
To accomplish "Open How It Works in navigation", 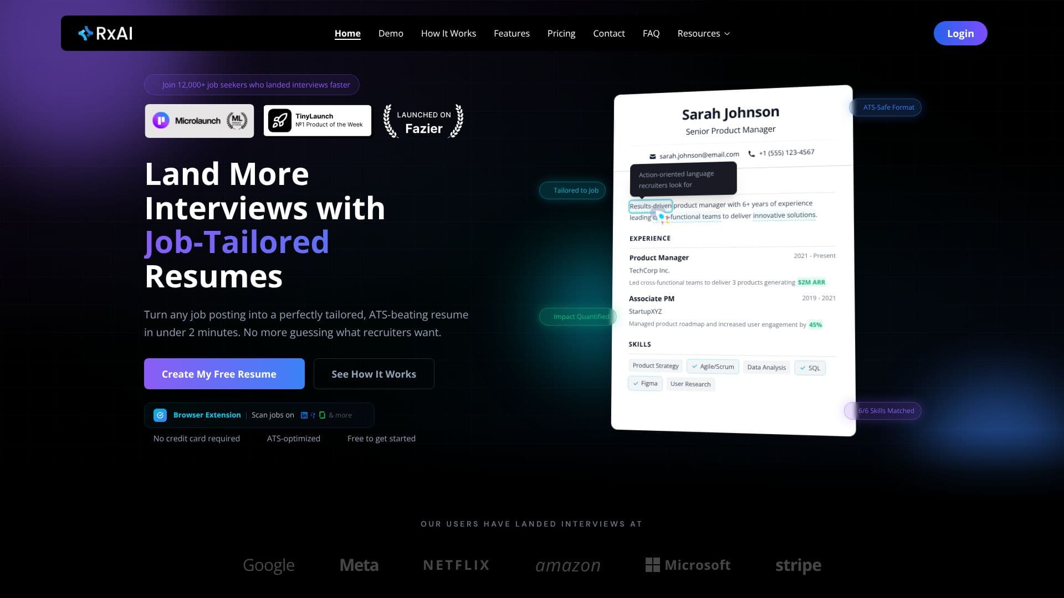I will coord(448,33).
